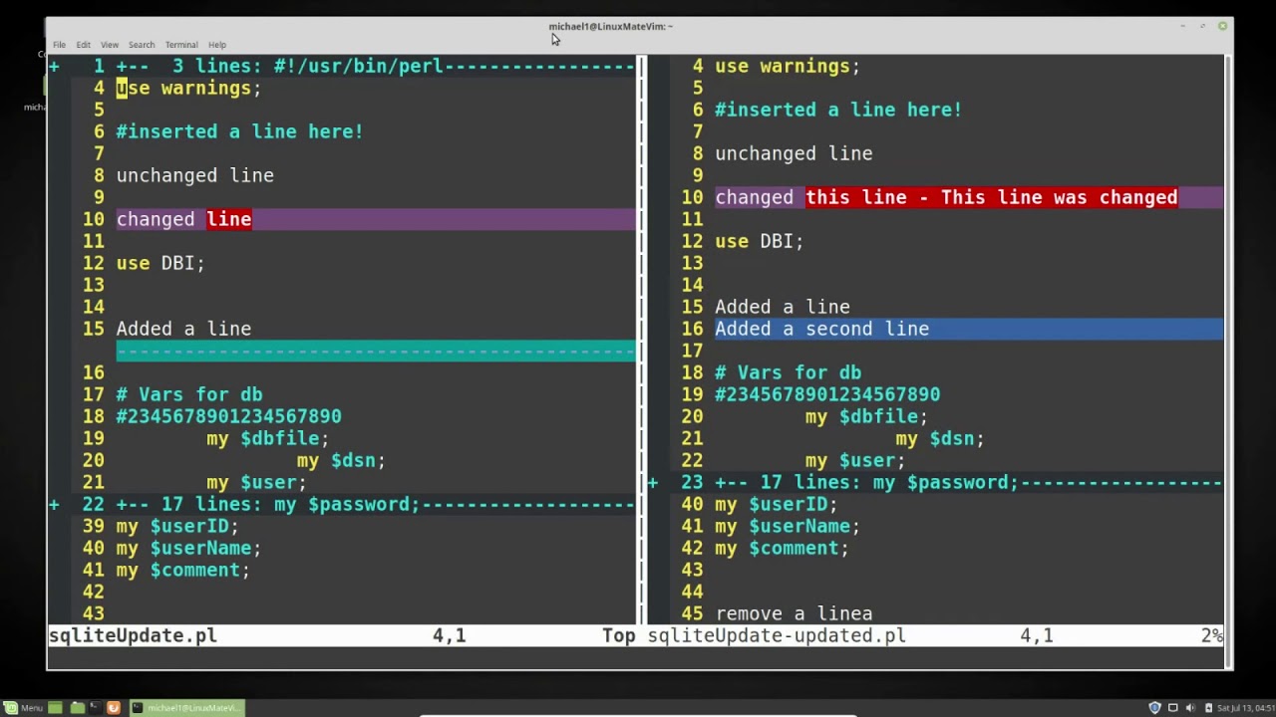This screenshot has width=1276, height=717.
Task: Click the vertical split separator between panes
Action: [641, 341]
